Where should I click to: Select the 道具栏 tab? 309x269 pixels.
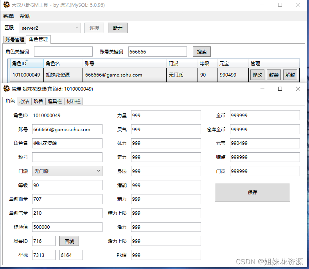click(x=55, y=101)
